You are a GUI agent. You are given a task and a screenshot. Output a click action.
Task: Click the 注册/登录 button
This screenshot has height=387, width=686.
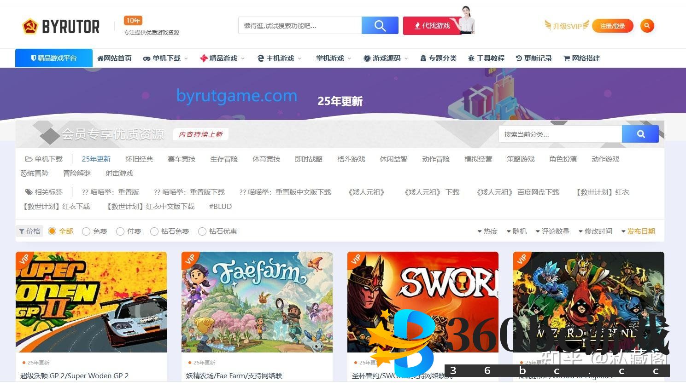(x=612, y=26)
